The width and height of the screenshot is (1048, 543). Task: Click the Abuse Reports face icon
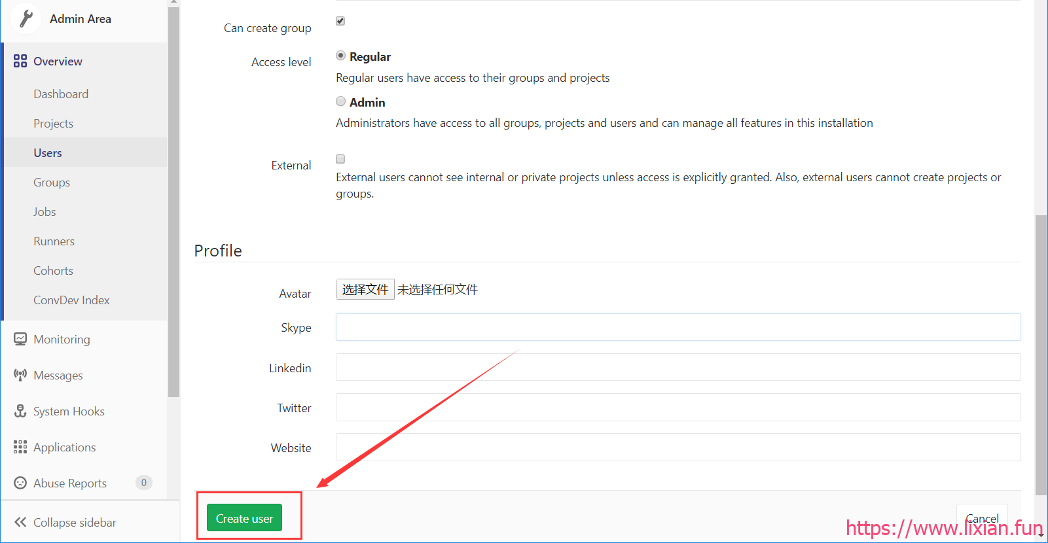(20, 483)
